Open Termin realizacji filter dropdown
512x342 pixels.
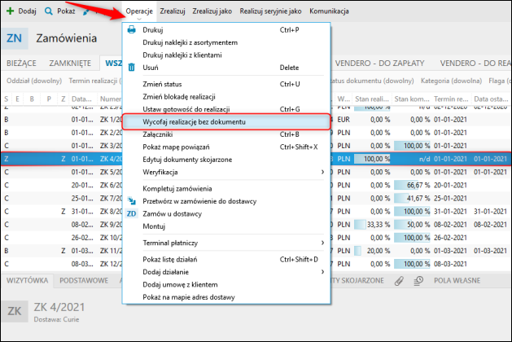pos(95,81)
